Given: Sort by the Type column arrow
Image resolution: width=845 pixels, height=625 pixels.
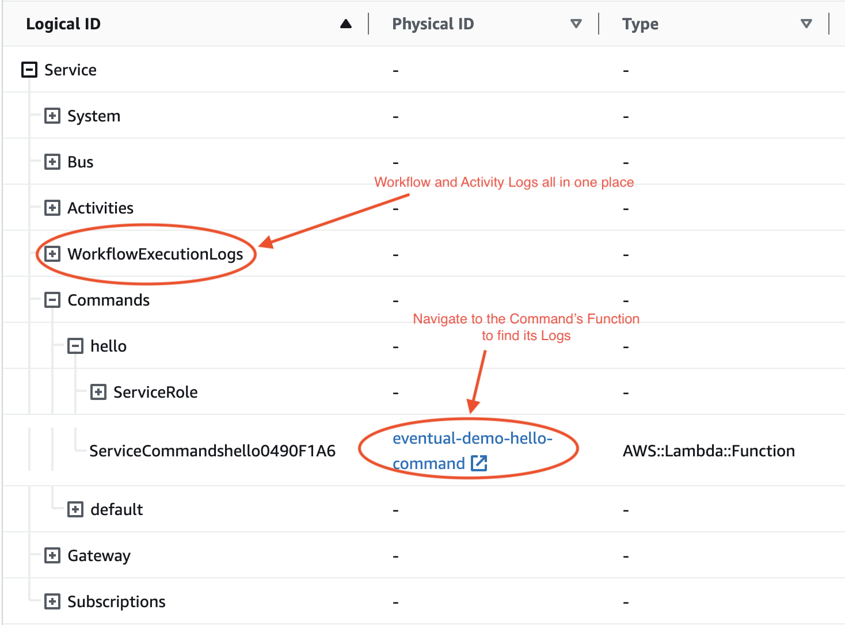Looking at the screenshot, I should [x=806, y=24].
